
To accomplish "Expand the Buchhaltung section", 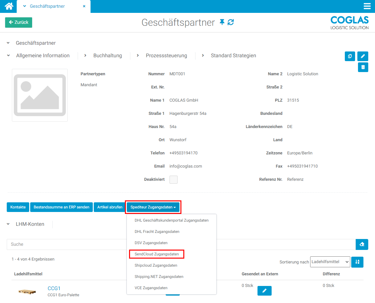I will tap(107, 56).
